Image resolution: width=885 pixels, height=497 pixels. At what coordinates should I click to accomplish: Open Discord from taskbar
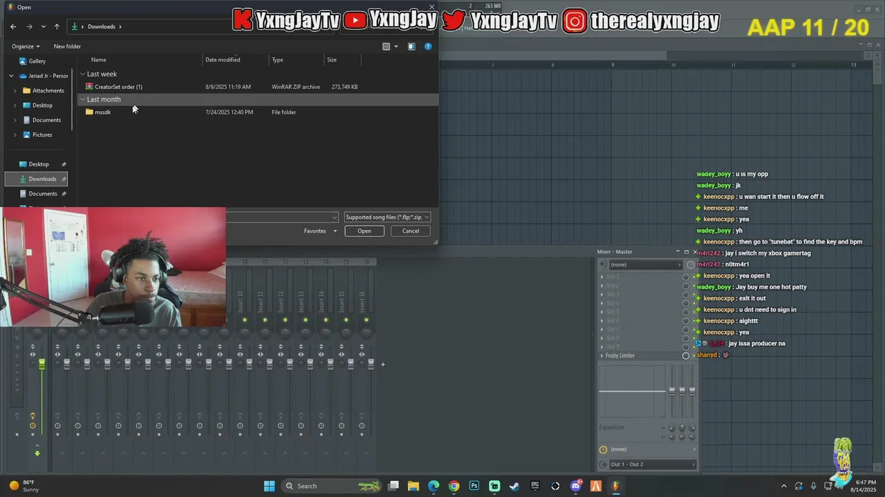[x=576, y=486]
